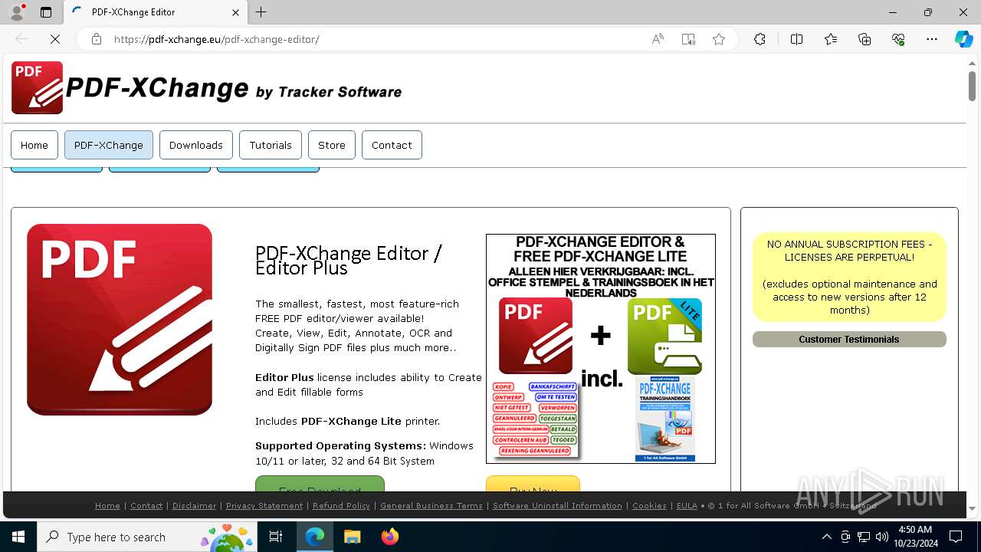
Task: Open browser Extensions icon
Action: [760, 39]
